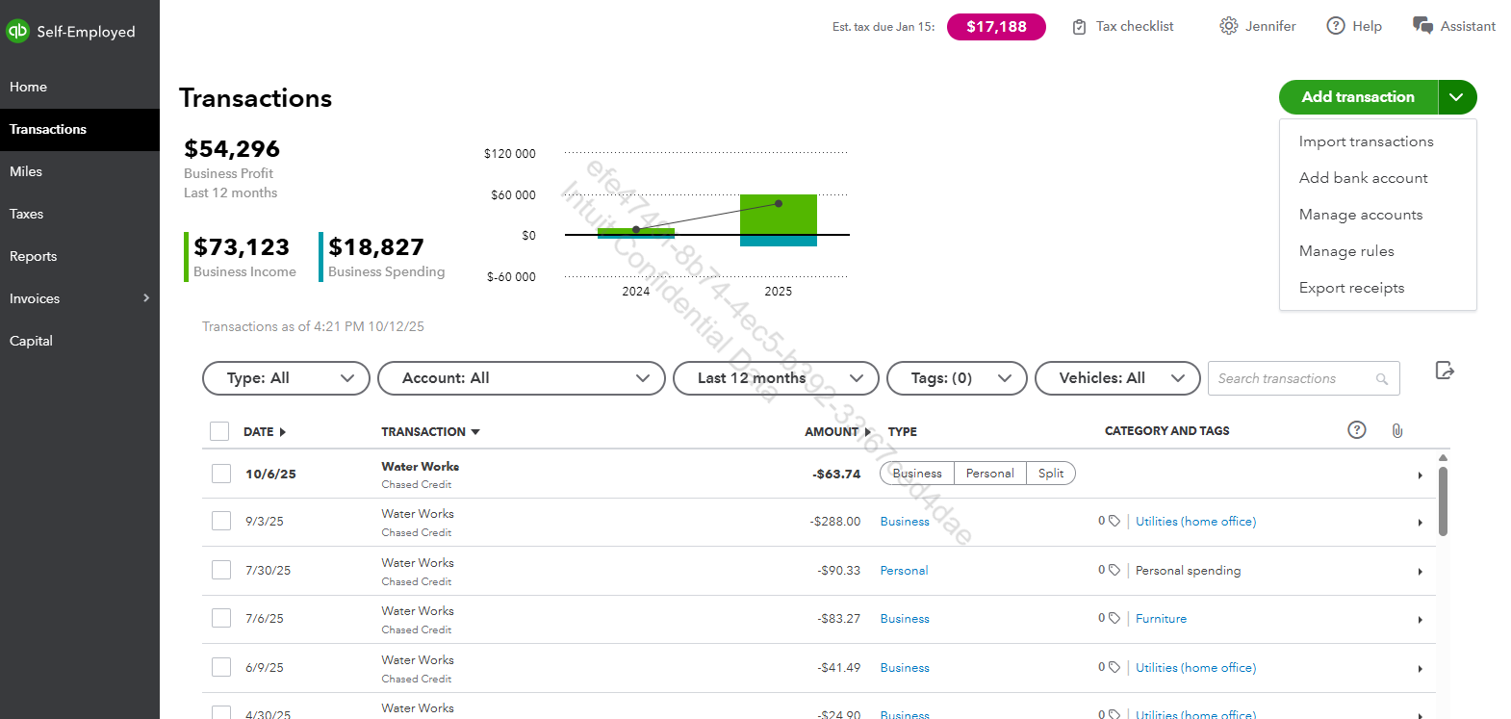Click the Search transactions field
The width and height of the screenshot is (1511, 719).
point(1293,378)
